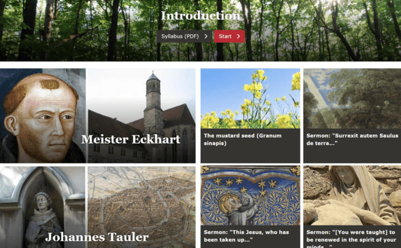Select the Tauler stone statue image

coord(43,207)
